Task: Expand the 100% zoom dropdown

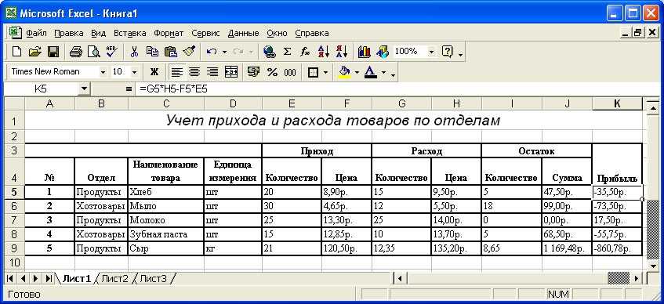Action: click(x=431, y=52)
